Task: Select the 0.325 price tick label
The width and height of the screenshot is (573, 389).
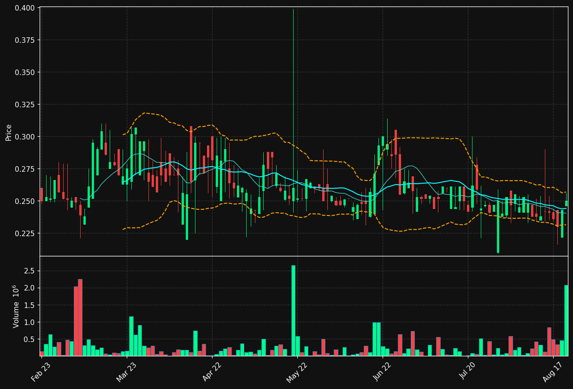Action: 25,105
